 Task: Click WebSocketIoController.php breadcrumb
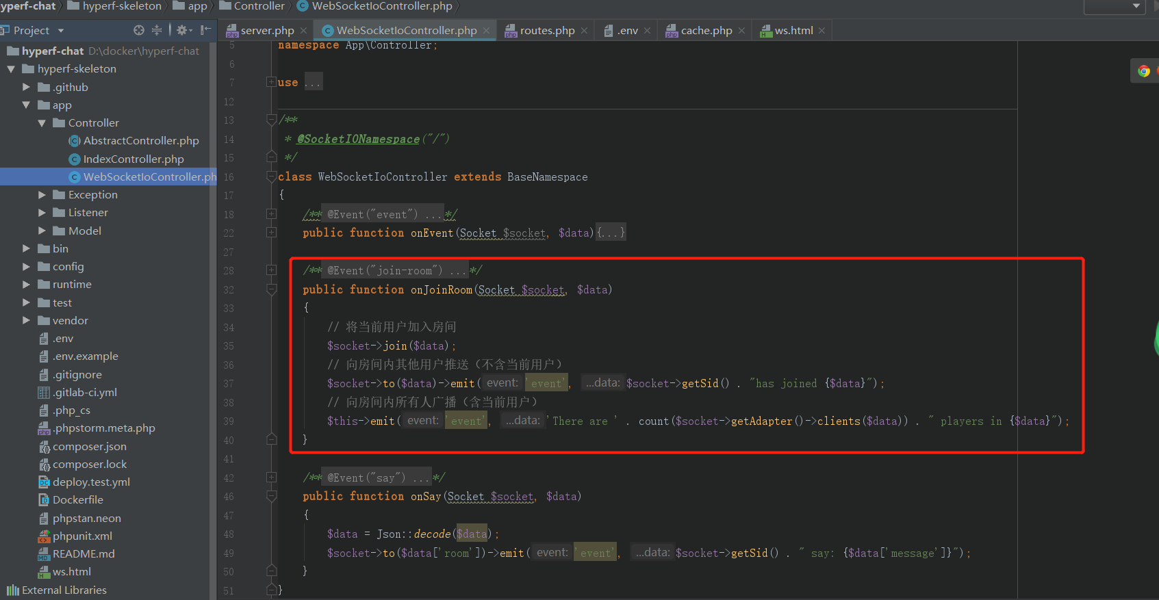(374, 6)
